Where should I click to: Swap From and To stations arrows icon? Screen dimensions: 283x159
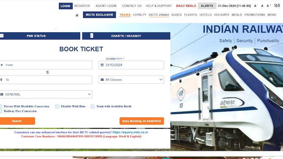point(48,72)
